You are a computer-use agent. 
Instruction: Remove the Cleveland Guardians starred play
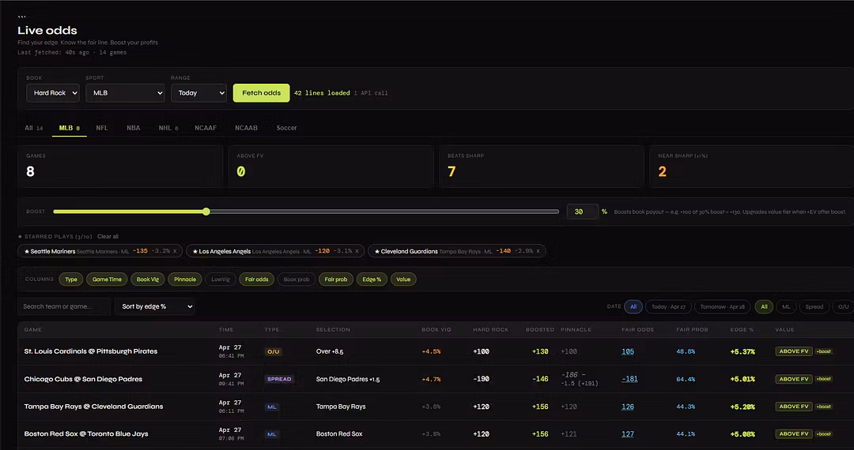click(538, 251)
